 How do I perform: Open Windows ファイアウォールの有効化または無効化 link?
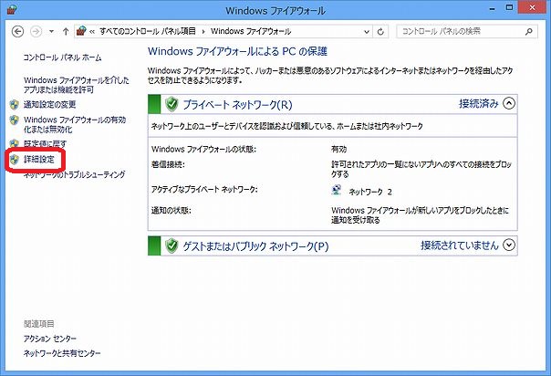tap(75, 124)
